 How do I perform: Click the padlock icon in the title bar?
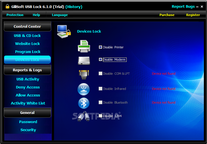(x=7, y=6)
